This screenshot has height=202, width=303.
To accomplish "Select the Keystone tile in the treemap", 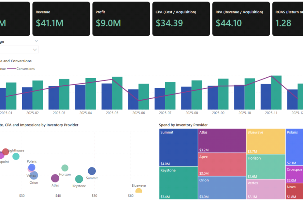I will tap(179, 183).
